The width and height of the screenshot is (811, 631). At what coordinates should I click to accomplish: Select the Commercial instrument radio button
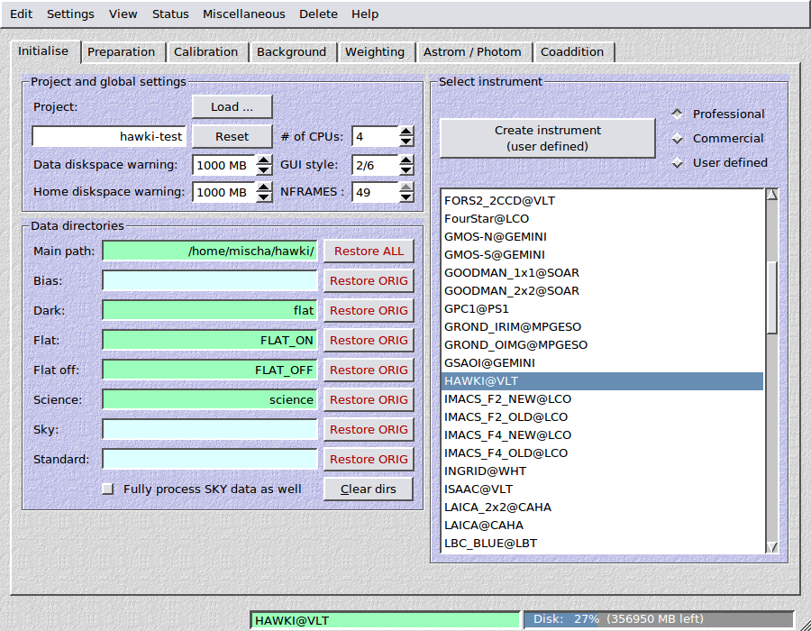tap(677, 139)
